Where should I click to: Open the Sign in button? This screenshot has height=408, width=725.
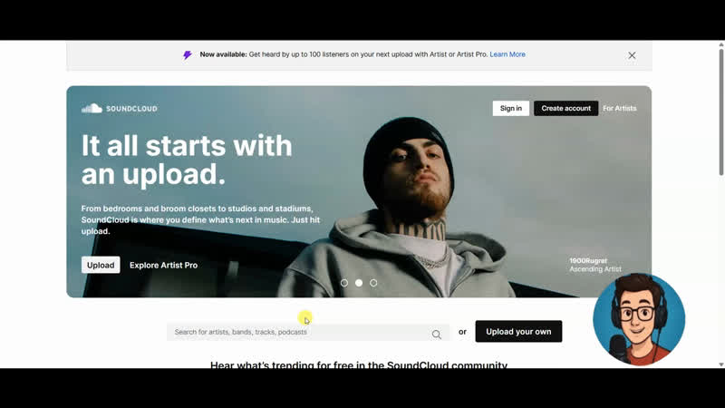click(511, 108)
